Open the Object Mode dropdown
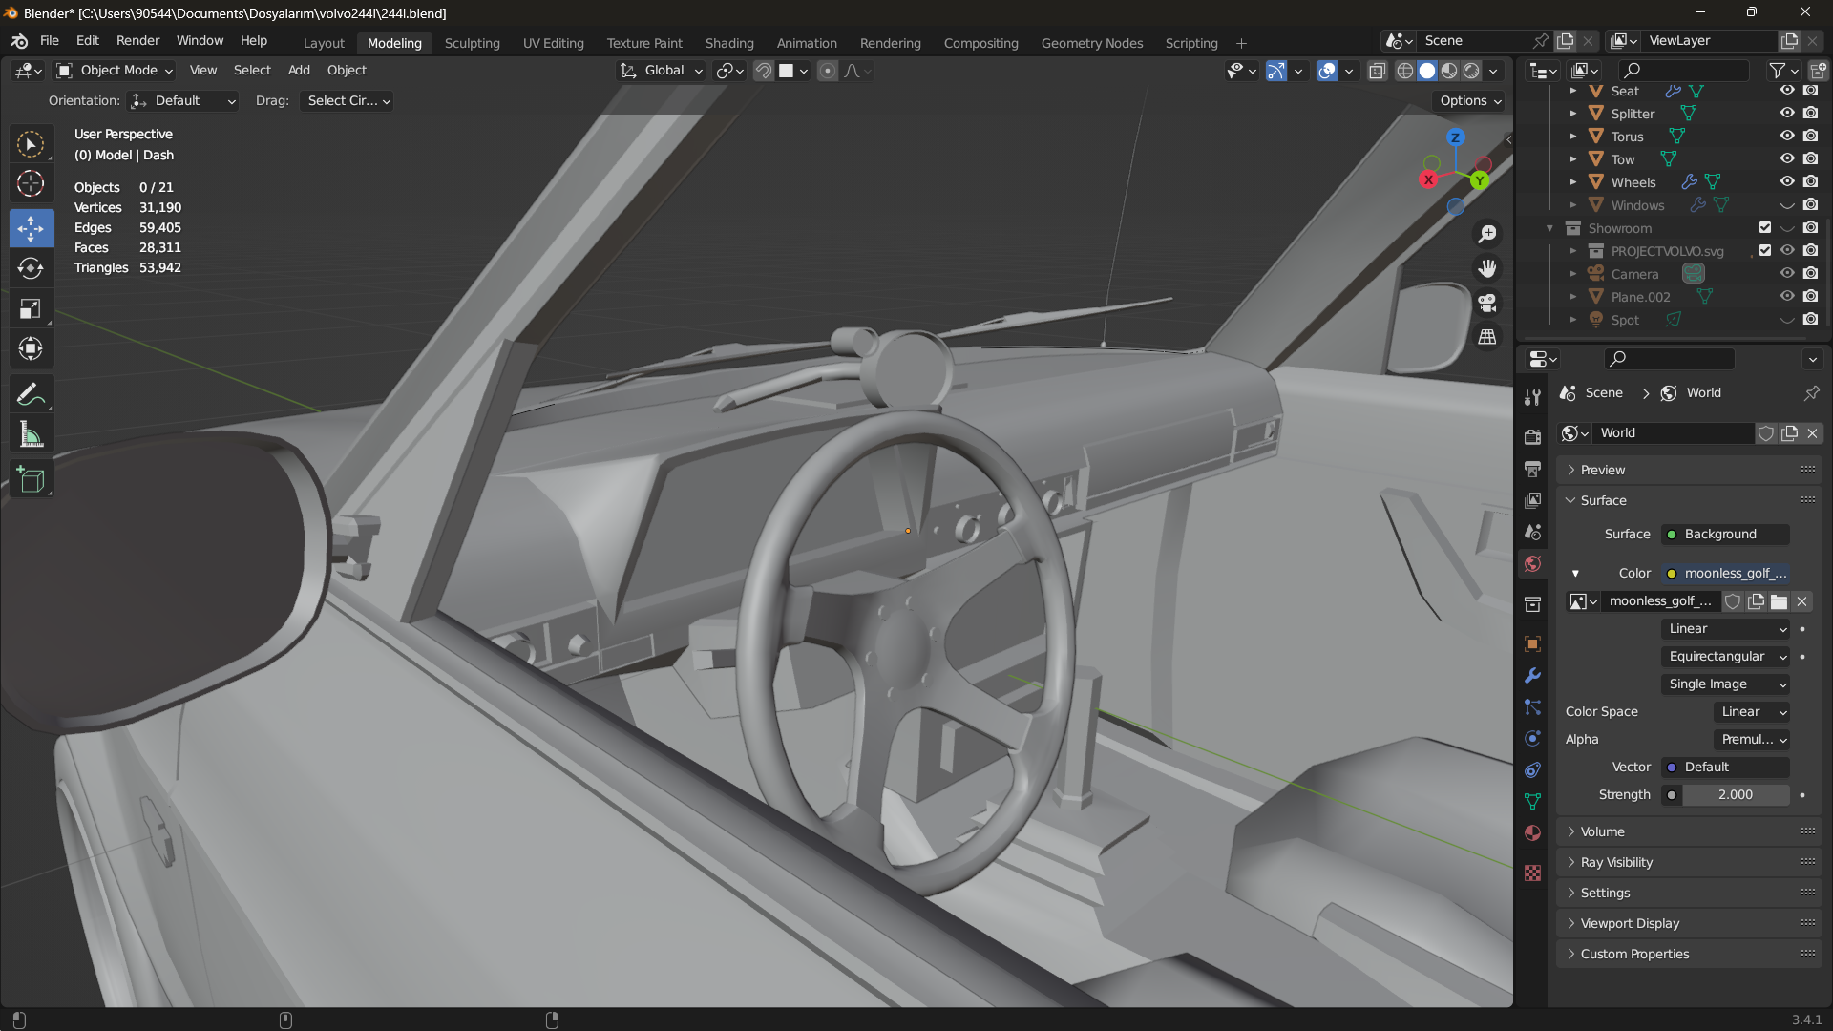 (x=115, y=71)
